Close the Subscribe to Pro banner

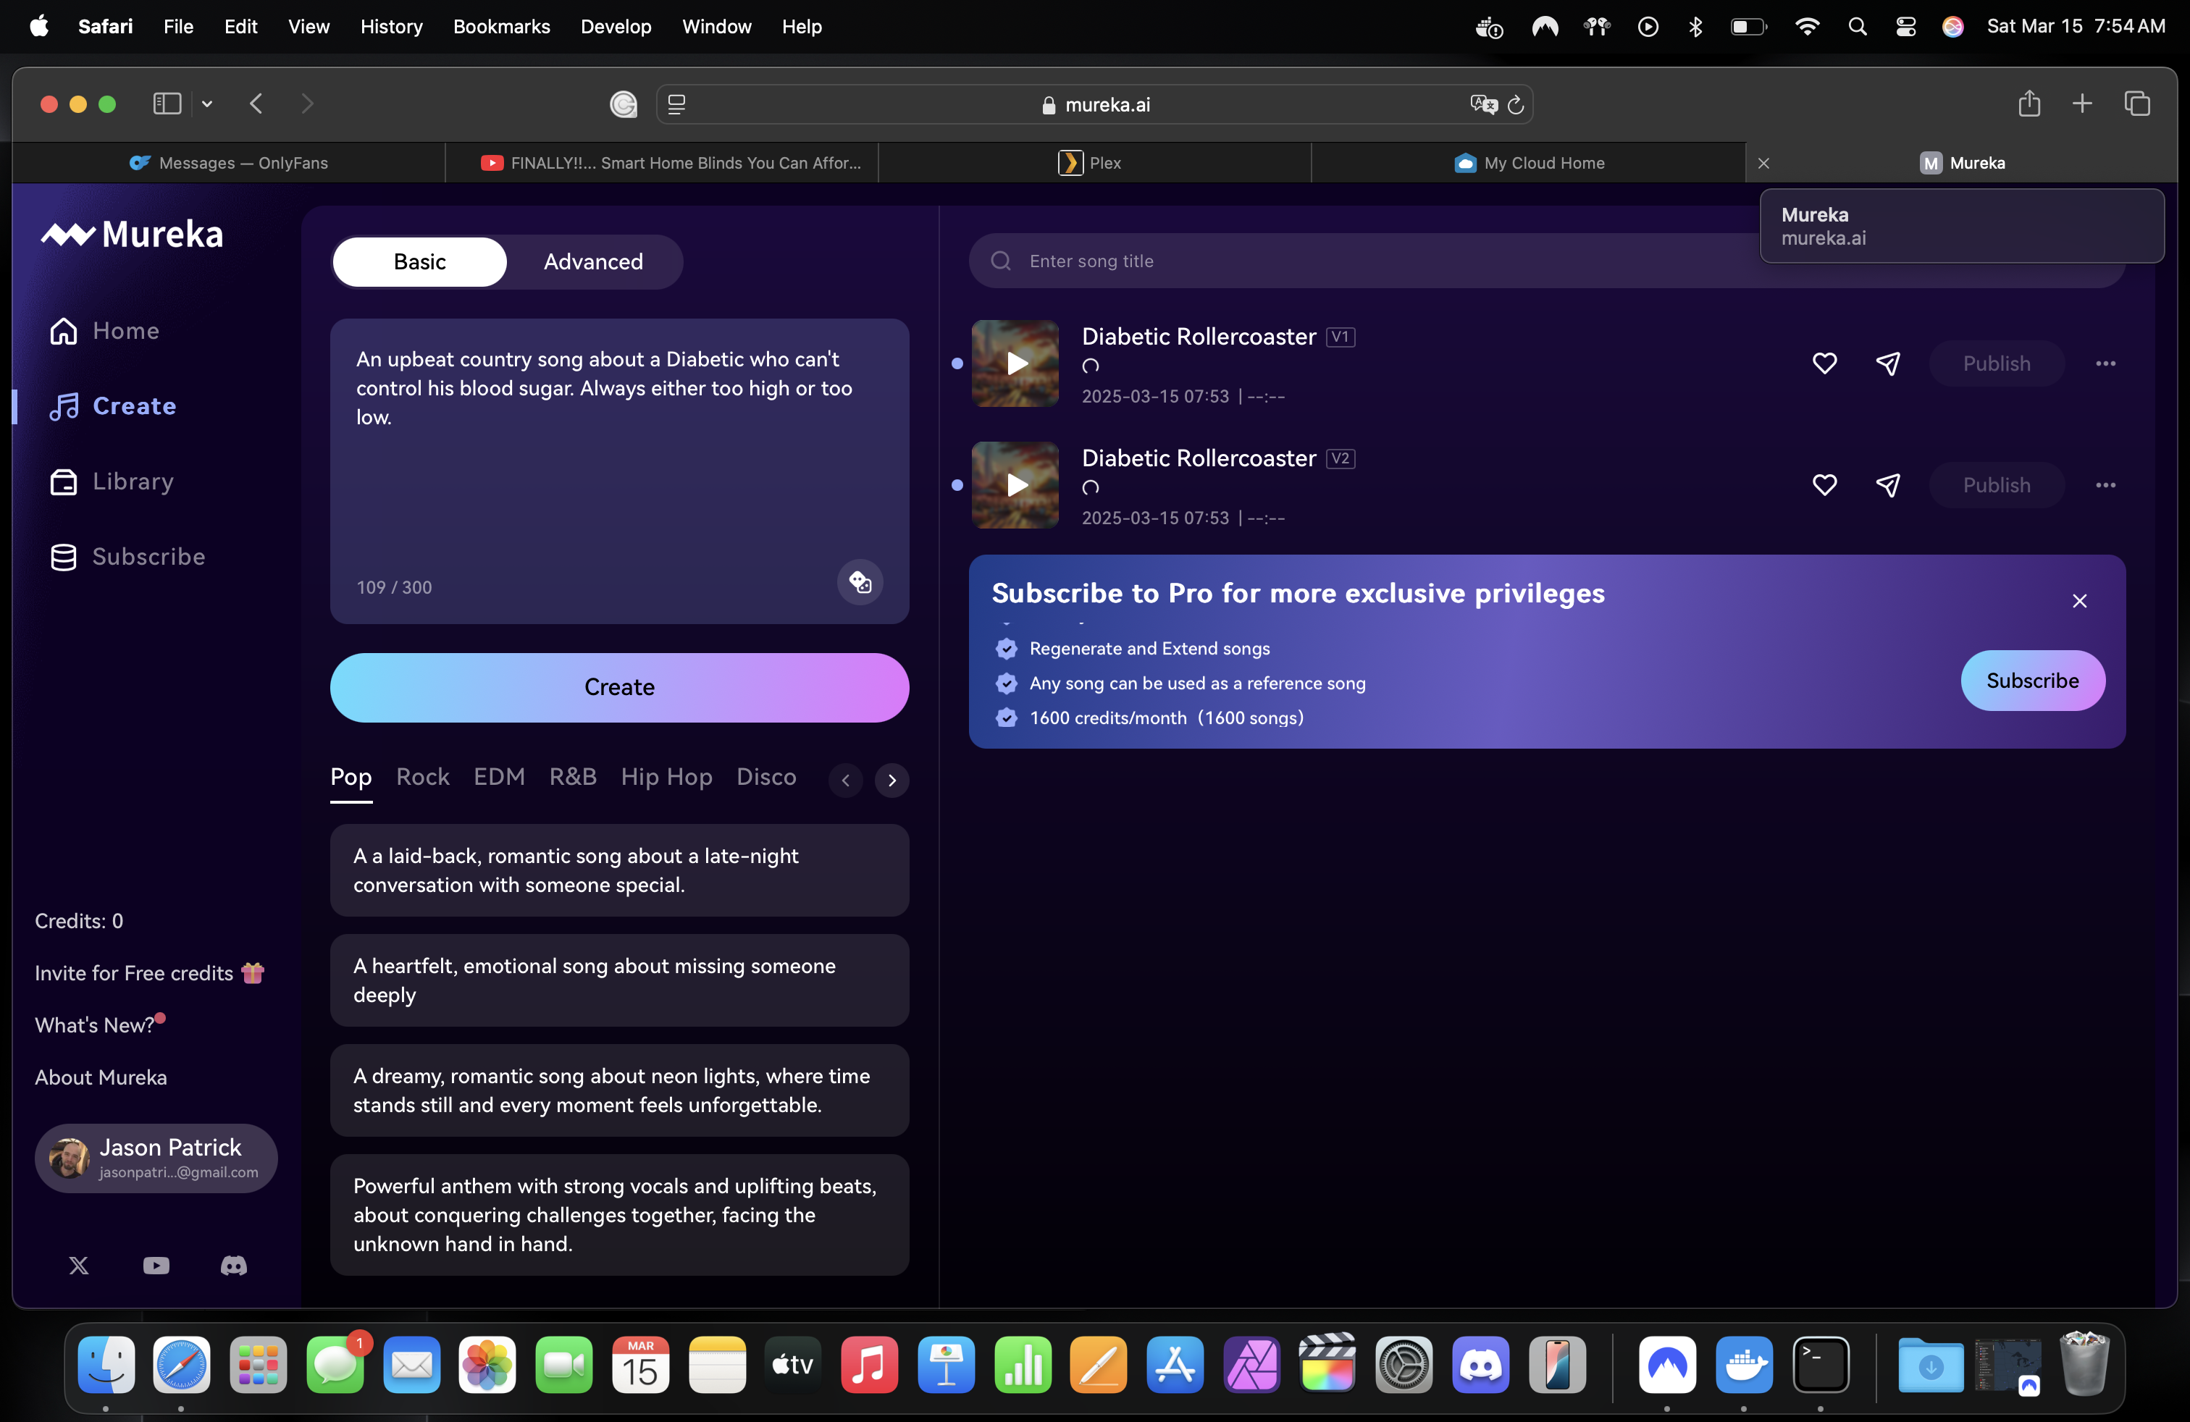2080,601
